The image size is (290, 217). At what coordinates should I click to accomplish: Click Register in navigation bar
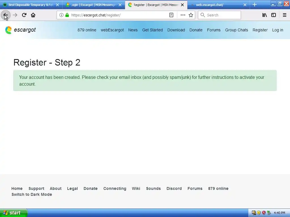pos(260,30)
